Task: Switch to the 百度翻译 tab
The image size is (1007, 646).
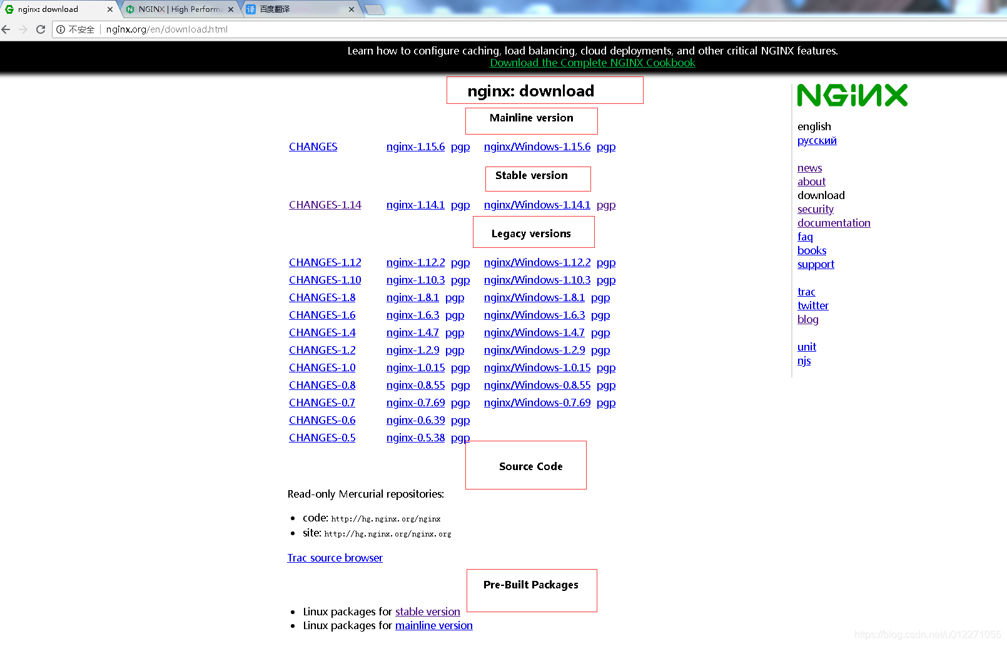Action: 300,9
